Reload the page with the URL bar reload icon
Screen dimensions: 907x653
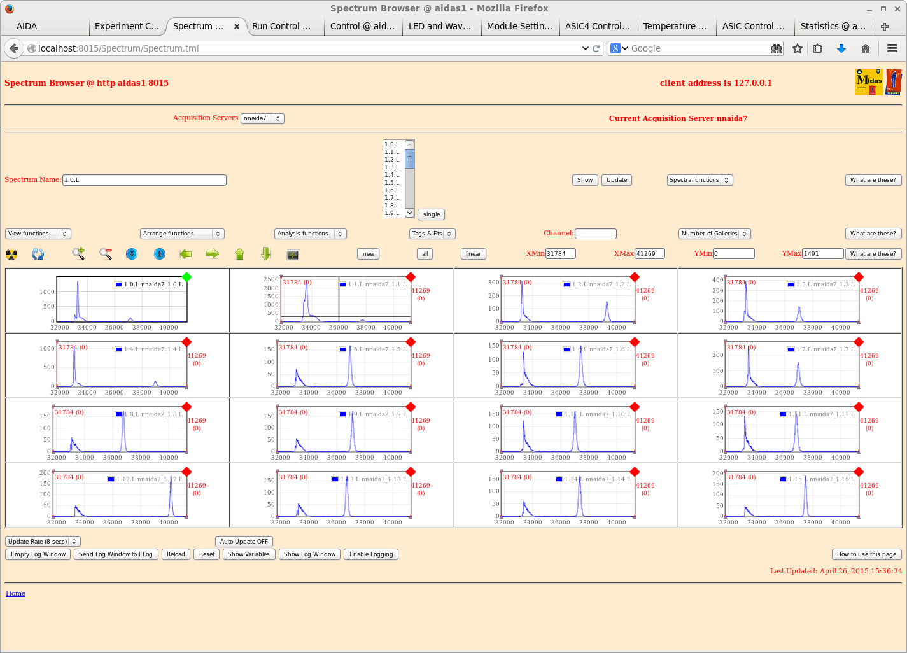(596, 48)
